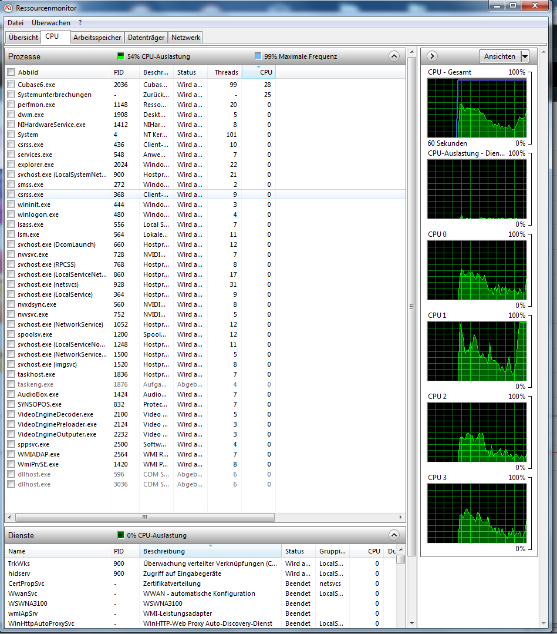Open the Netzwerk tab
557x634 pixels.
point(185,37)
